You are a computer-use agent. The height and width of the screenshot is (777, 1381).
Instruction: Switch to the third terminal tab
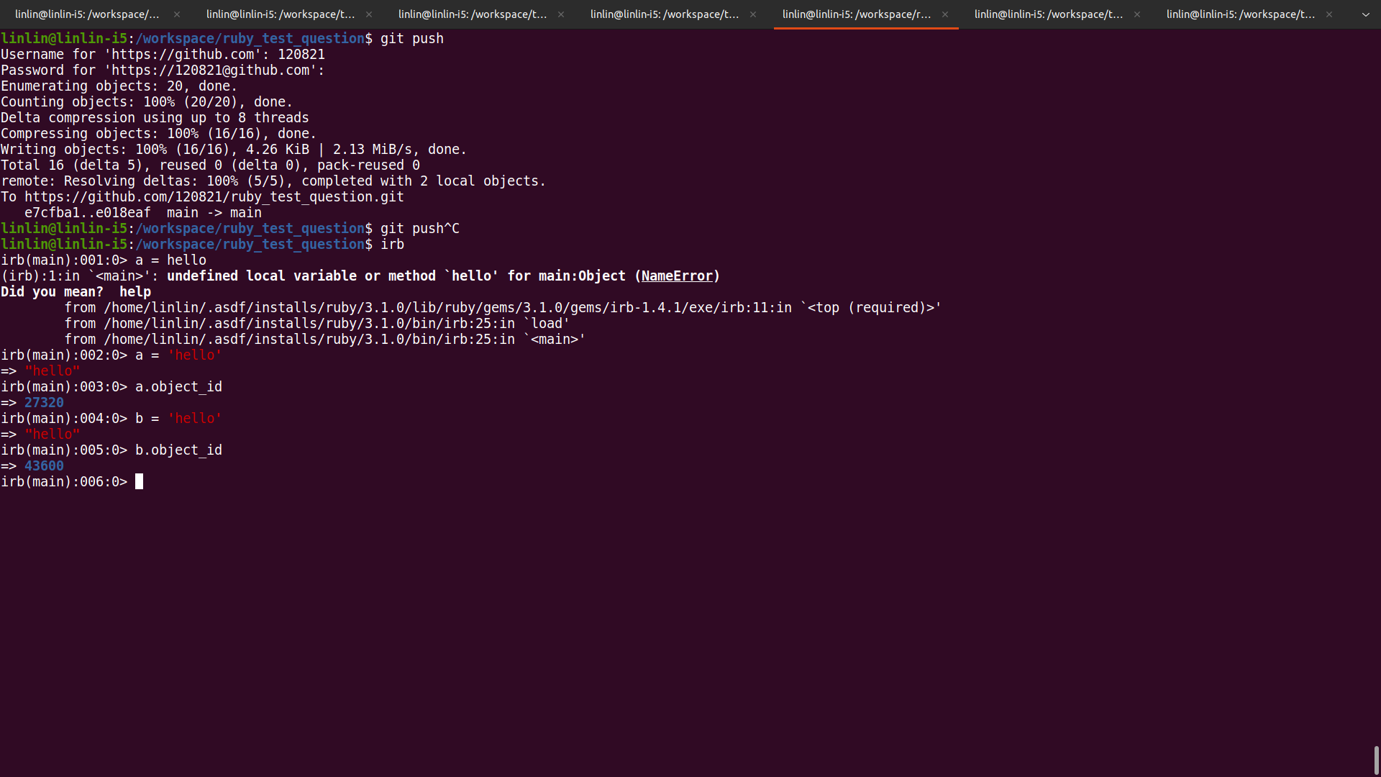(x=473, y=14)
